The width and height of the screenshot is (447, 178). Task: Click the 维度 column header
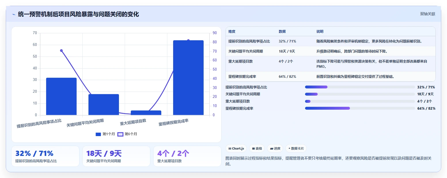tap(232, 32)
